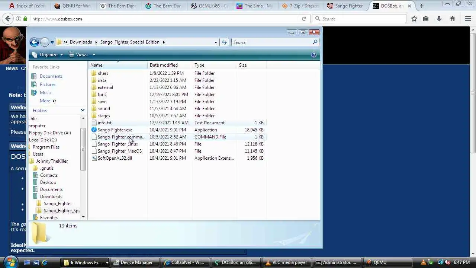This screenshot has width=476, height=268.
Task: Click the folder tree scroll down arrow
Action: pos(83,217)
